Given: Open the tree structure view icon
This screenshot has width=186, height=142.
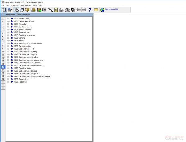Looking at the screenshot, I should pyautogui.click(x=4, y=10).
